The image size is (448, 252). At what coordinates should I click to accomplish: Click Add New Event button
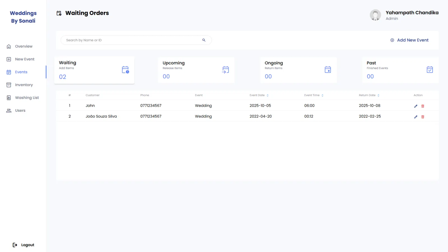pyautogui.click(x=409, y=40)
